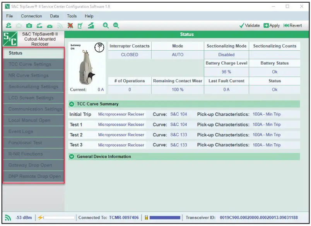Open the File menu
311x226 pixels.
[x=10, y=16]
